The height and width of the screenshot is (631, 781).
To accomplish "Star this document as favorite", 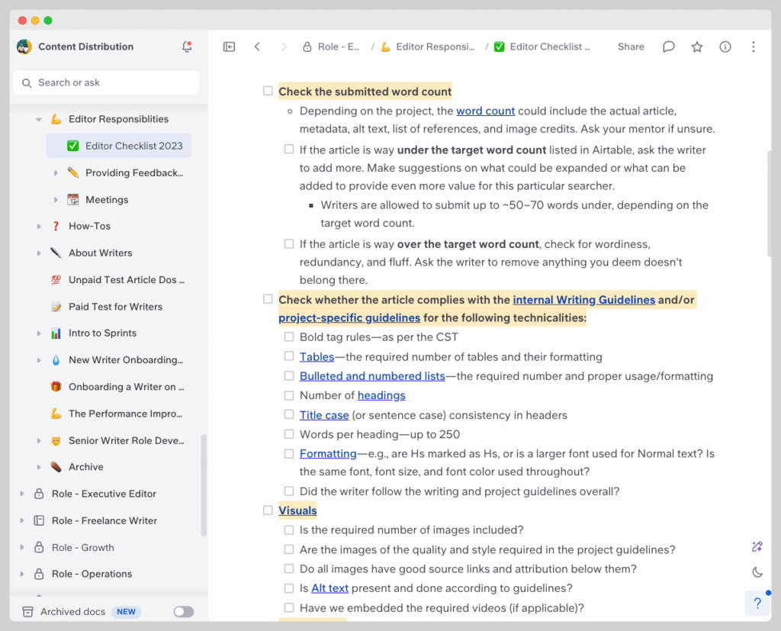I will [x=697, y=47].
